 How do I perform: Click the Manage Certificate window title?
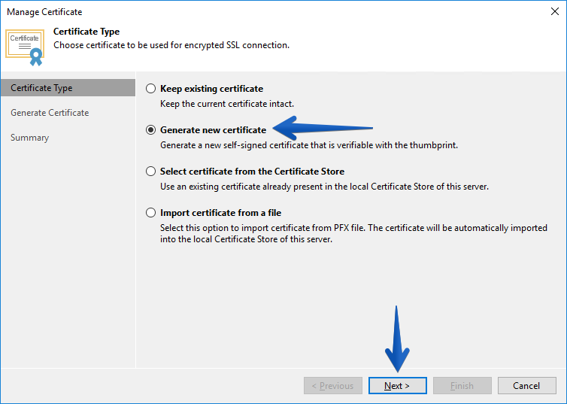click(44, 12)
